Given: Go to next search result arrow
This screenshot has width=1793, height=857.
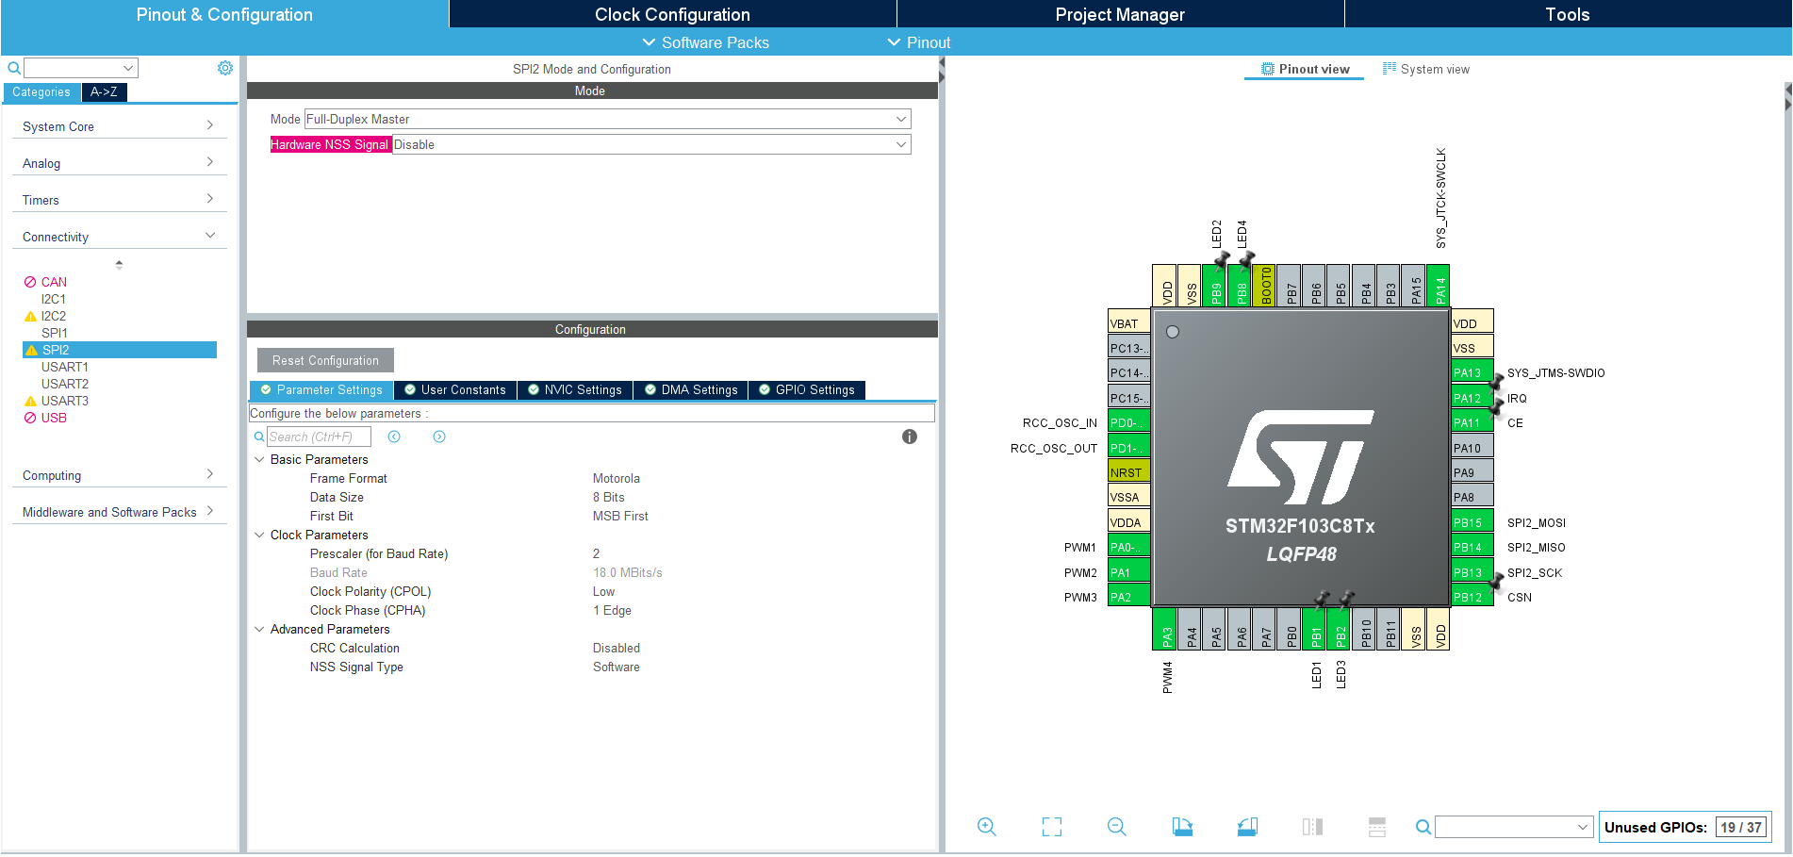Looking at the screenshot, I should click(x=439, y=437).
